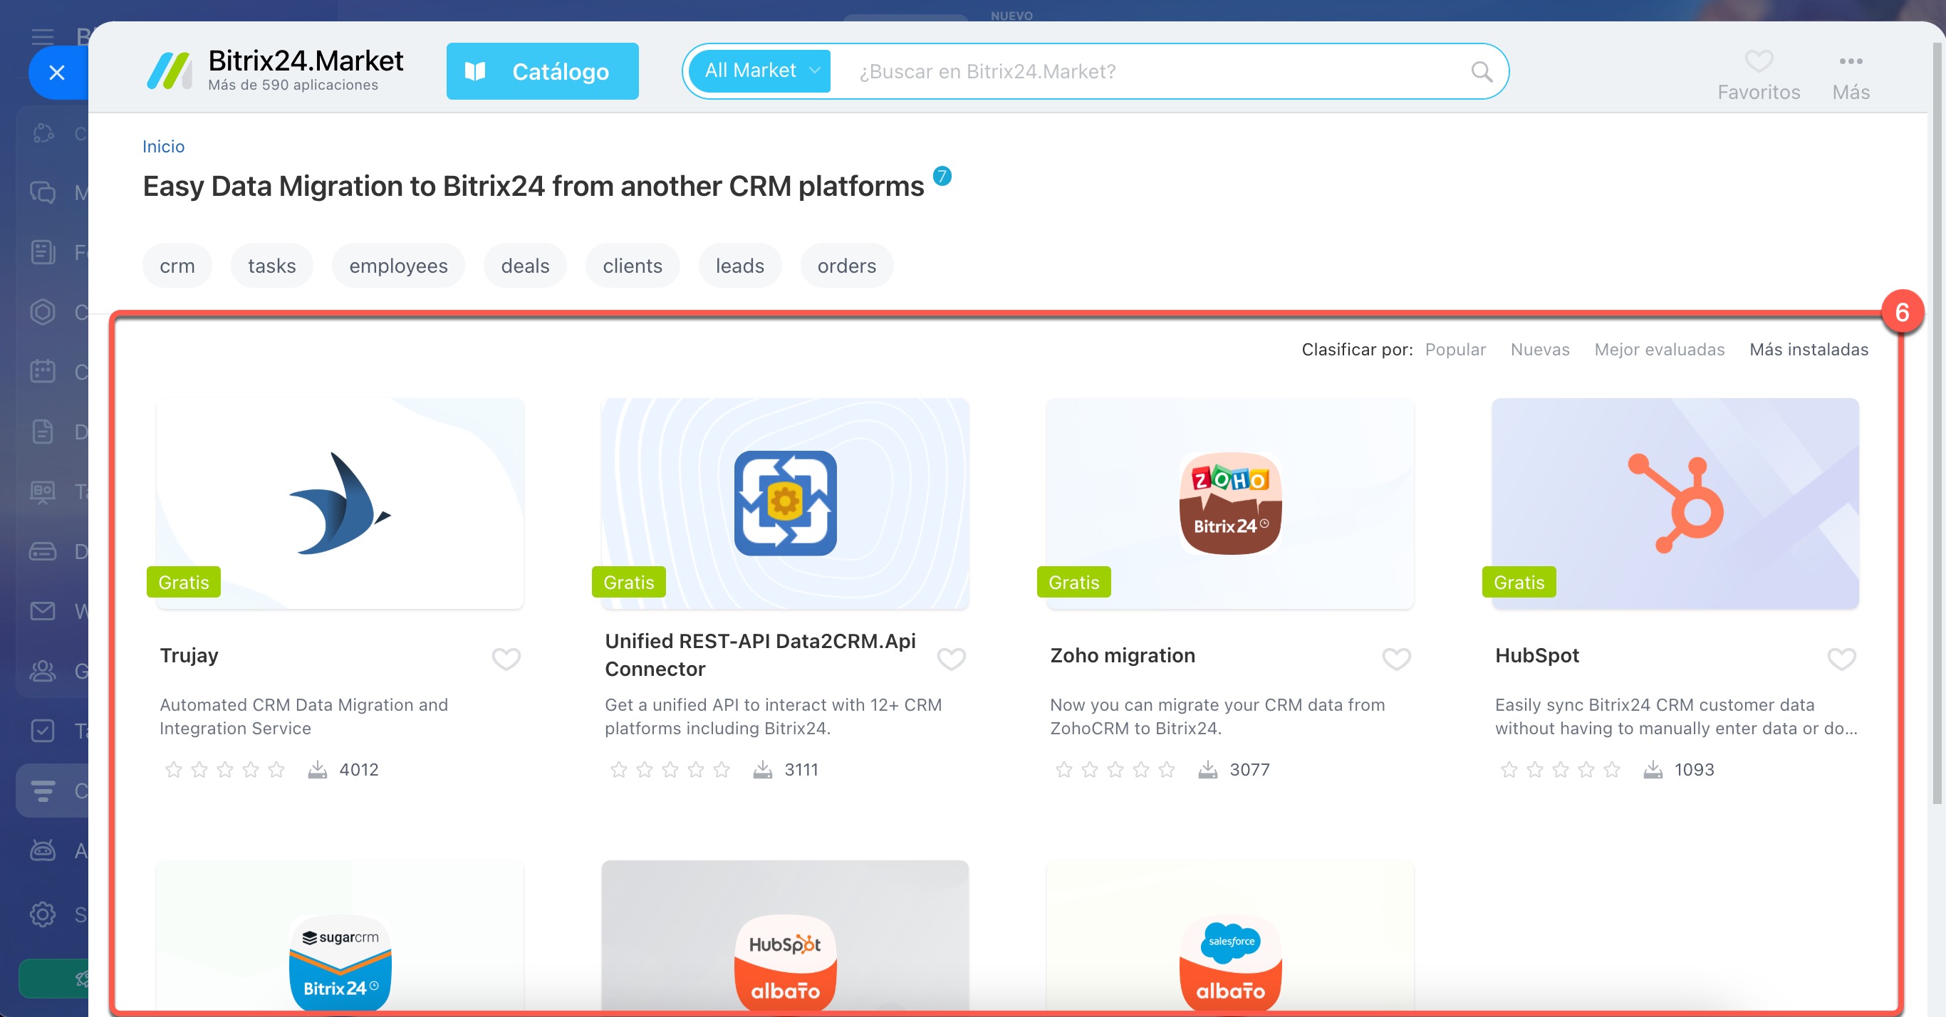The height and width of the screenshot is (1017, 1946).
Task: Open the SugarCRM Bitrix24 app thumbnail
Action: (x=340, y=937)
